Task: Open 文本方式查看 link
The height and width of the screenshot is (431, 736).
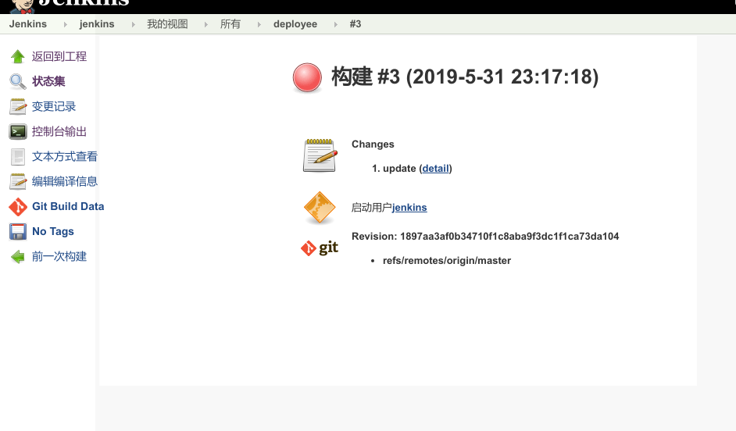Action: (x=65, y=157)
